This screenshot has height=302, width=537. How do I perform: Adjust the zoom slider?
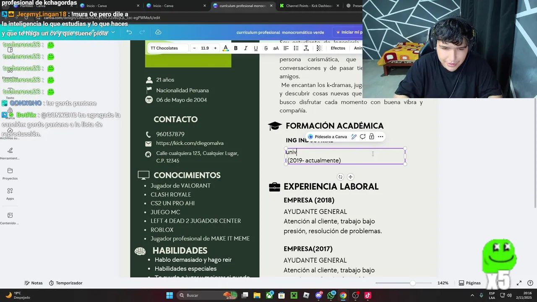pos(413,283)
